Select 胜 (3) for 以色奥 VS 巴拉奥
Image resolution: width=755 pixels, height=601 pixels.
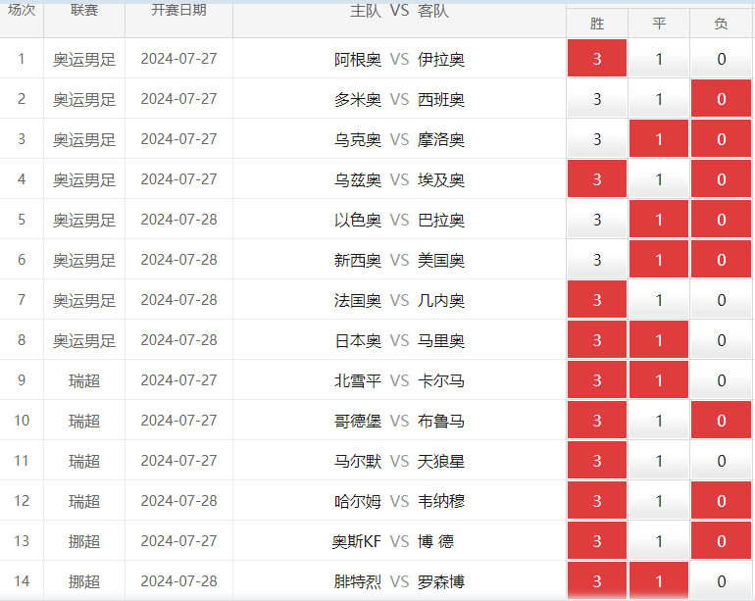[597, 219]
